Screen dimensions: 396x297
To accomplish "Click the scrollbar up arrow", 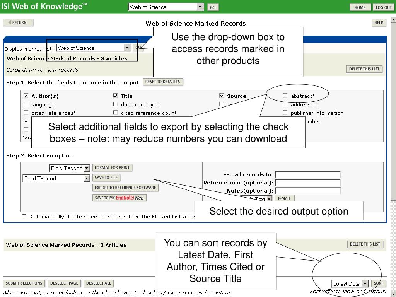I will (393, 19).
